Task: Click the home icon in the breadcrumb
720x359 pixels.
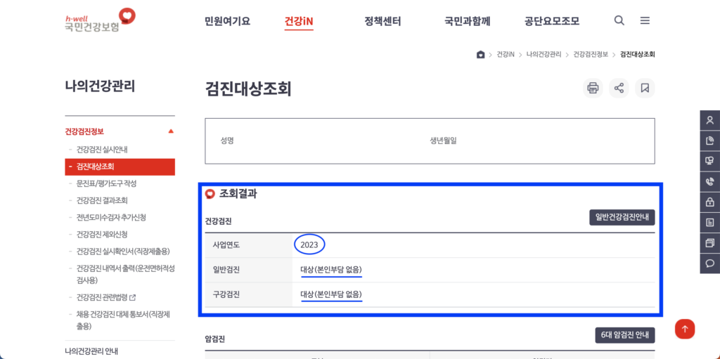Action: click(x=480, y=54)
